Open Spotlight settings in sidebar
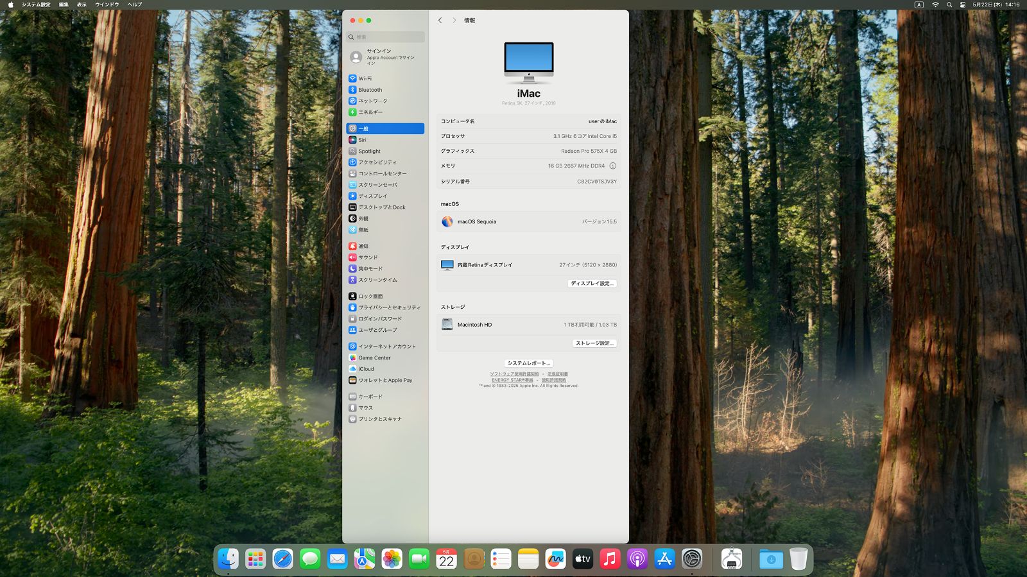 click(x=385, y=151)
